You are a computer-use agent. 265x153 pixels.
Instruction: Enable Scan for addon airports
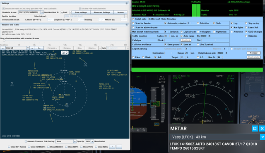[133, 27]
